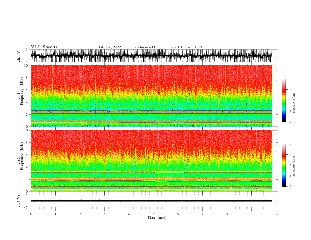The image size is (311, 240).
Task: Click the "Time (min)" axis title
Action: [157, 218]
